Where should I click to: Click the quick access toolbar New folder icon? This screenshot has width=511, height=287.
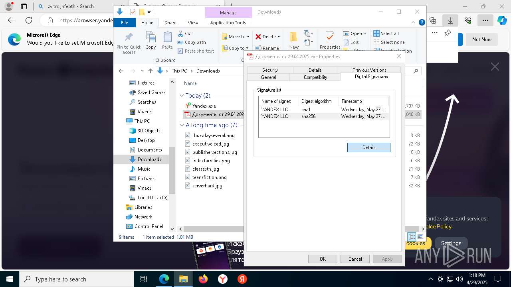(141, 12)
